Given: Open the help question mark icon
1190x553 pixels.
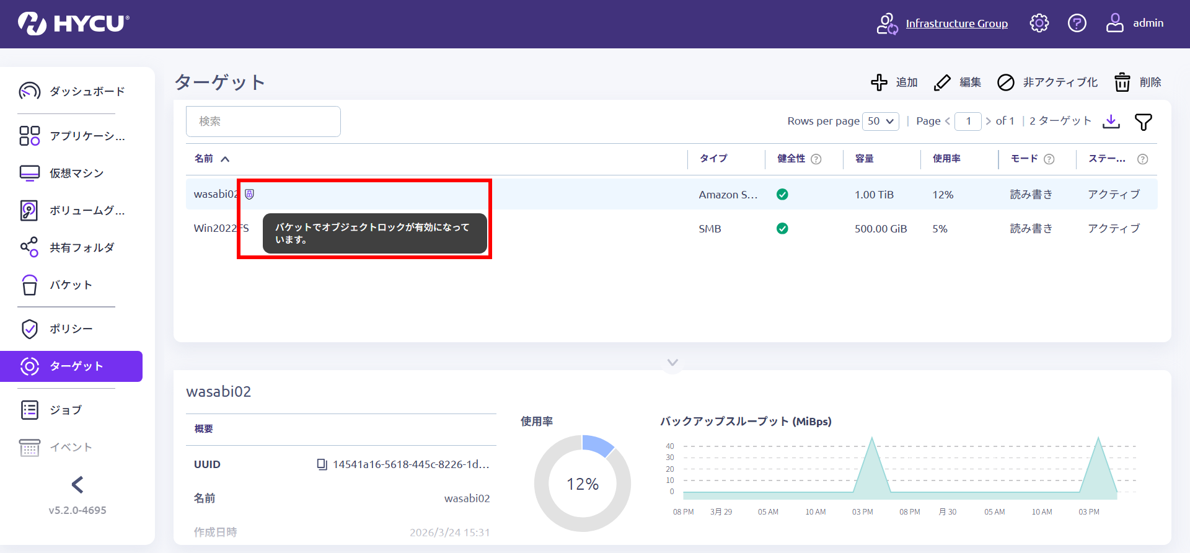Looking at the screenshot, I should pyautogui.click(x=1077, y=24).
